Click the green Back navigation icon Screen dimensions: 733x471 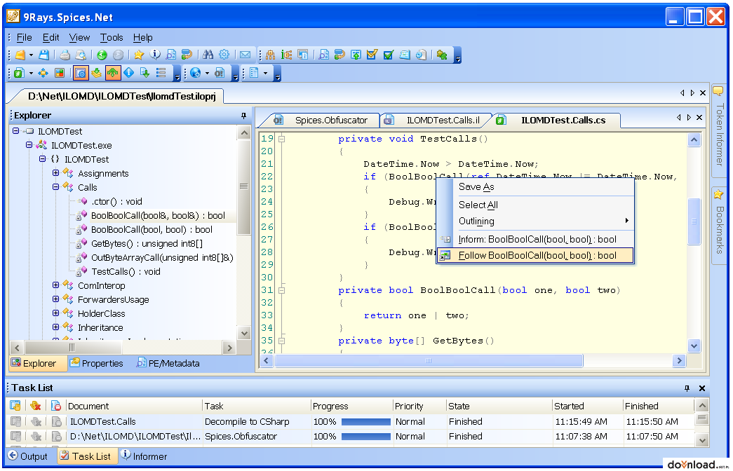tap(102, 55)
